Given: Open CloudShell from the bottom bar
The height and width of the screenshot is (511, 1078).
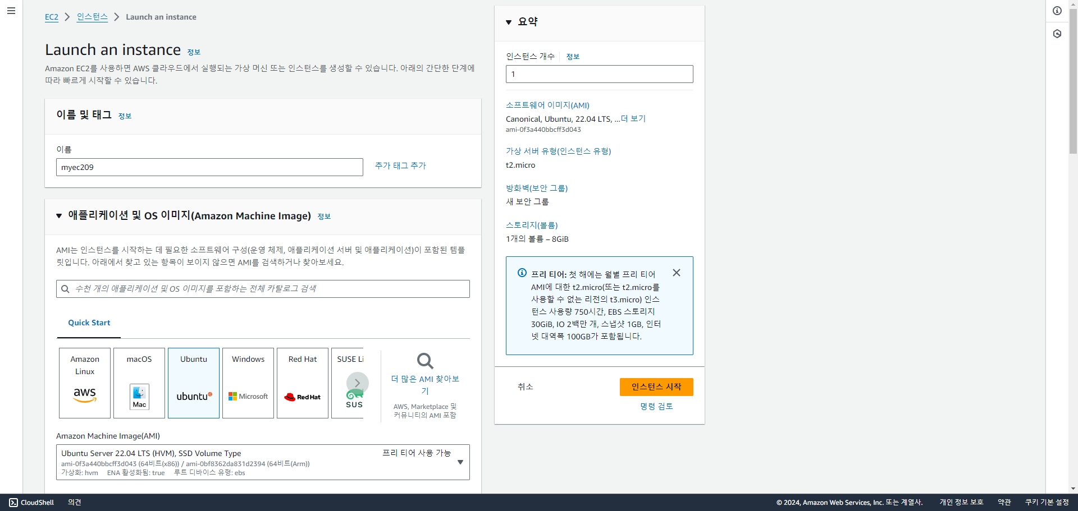Looking at the screenshot, I should pos(31,503).
